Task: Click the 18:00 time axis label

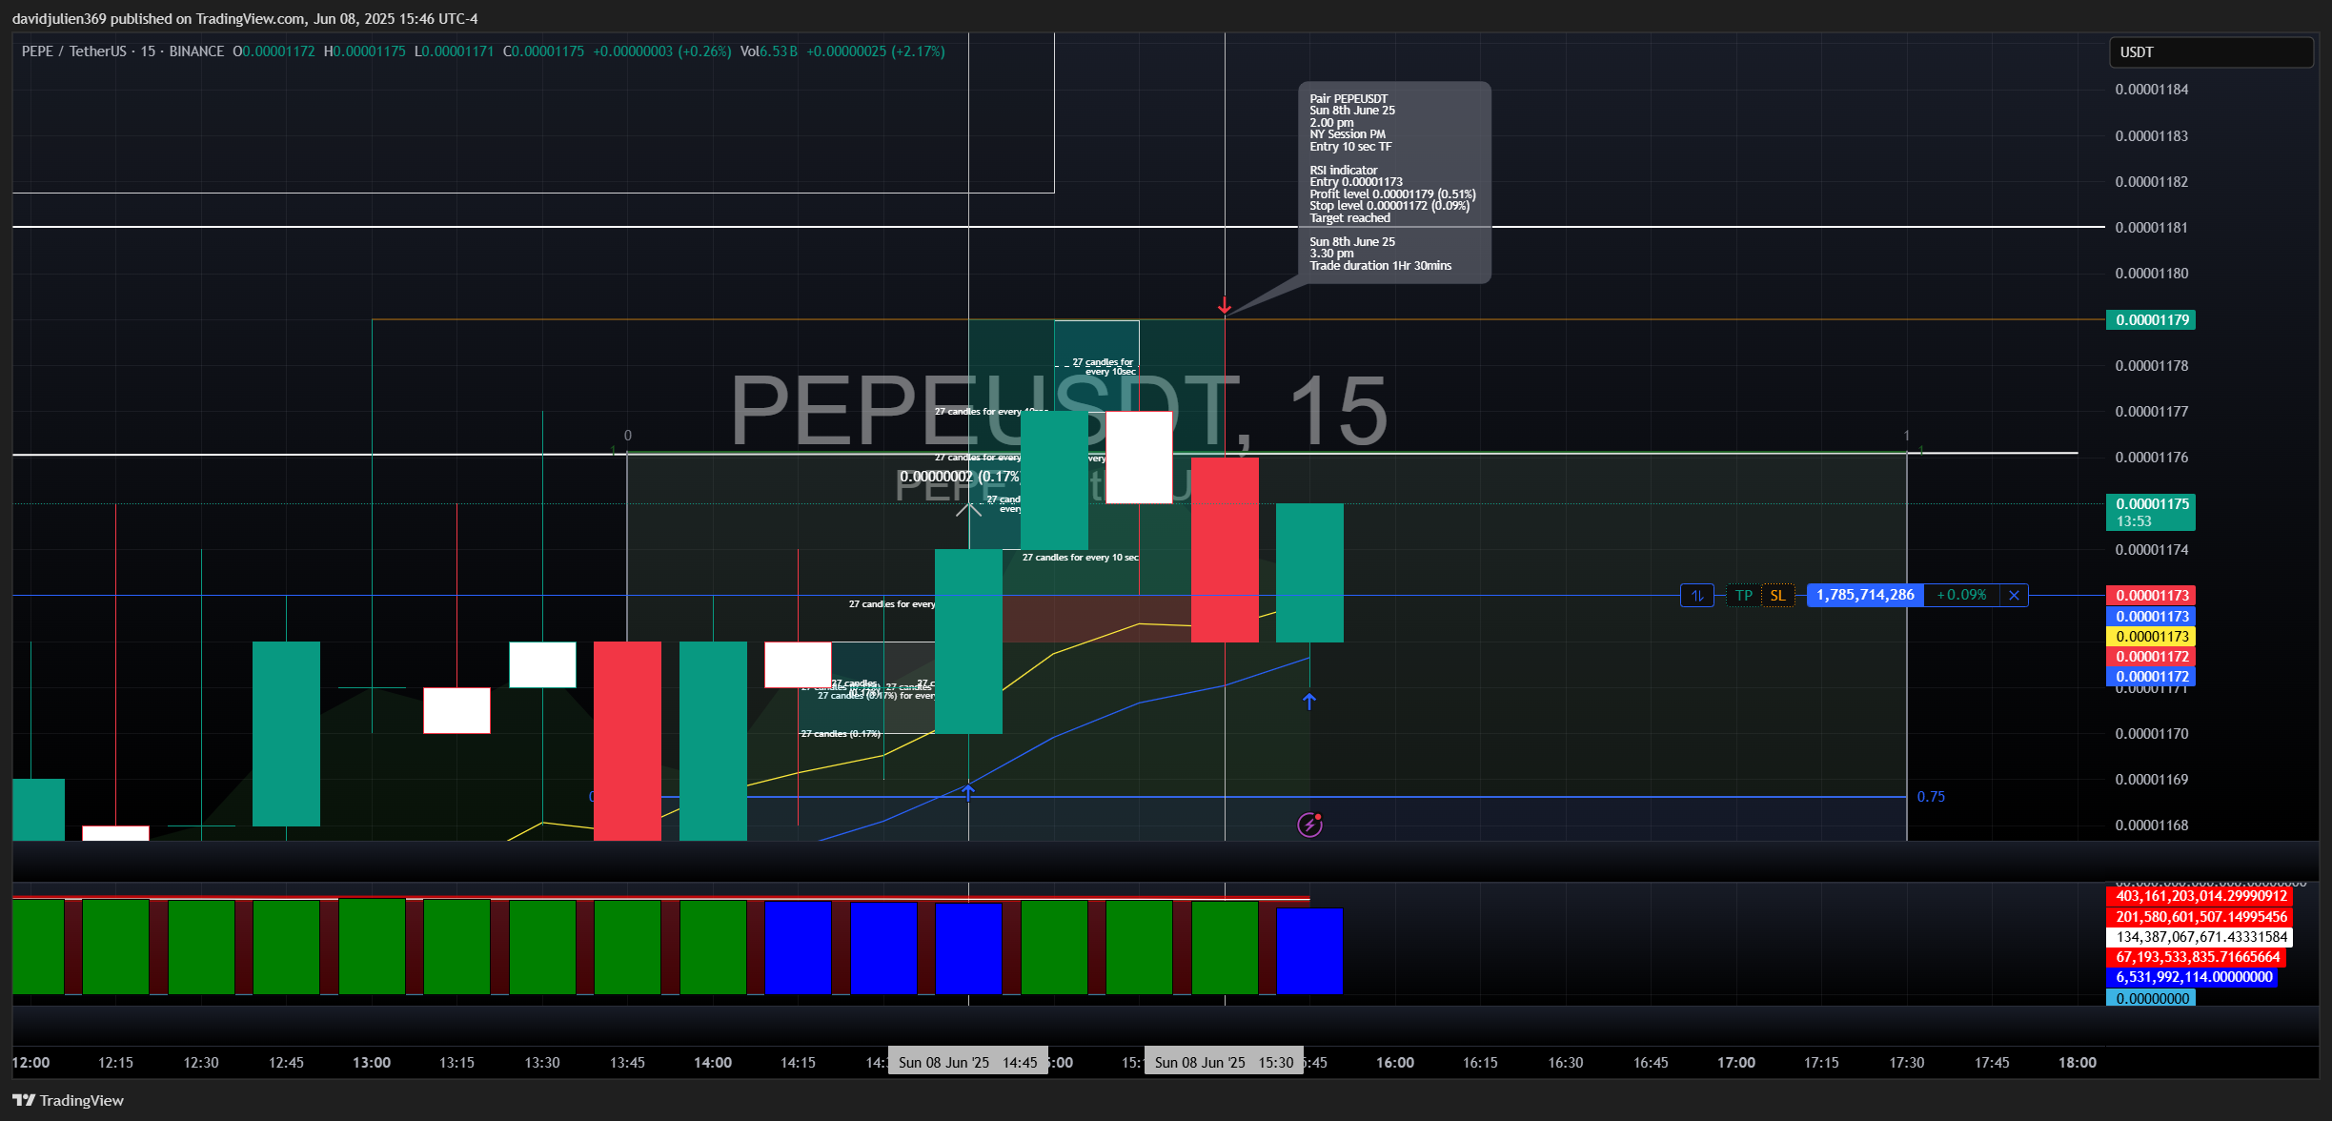Action: pyautogui.click(x=2078, y=1062)
